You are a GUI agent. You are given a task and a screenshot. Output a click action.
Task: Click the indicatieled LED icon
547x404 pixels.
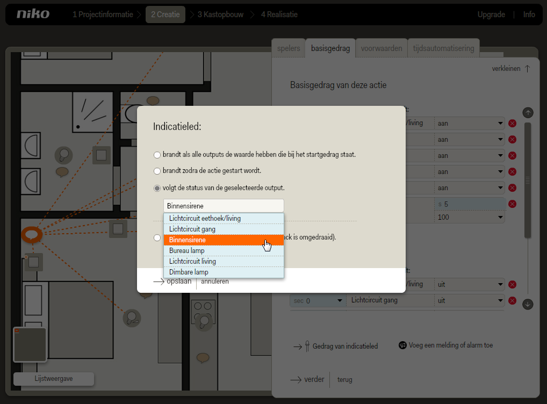pos(307,346)
